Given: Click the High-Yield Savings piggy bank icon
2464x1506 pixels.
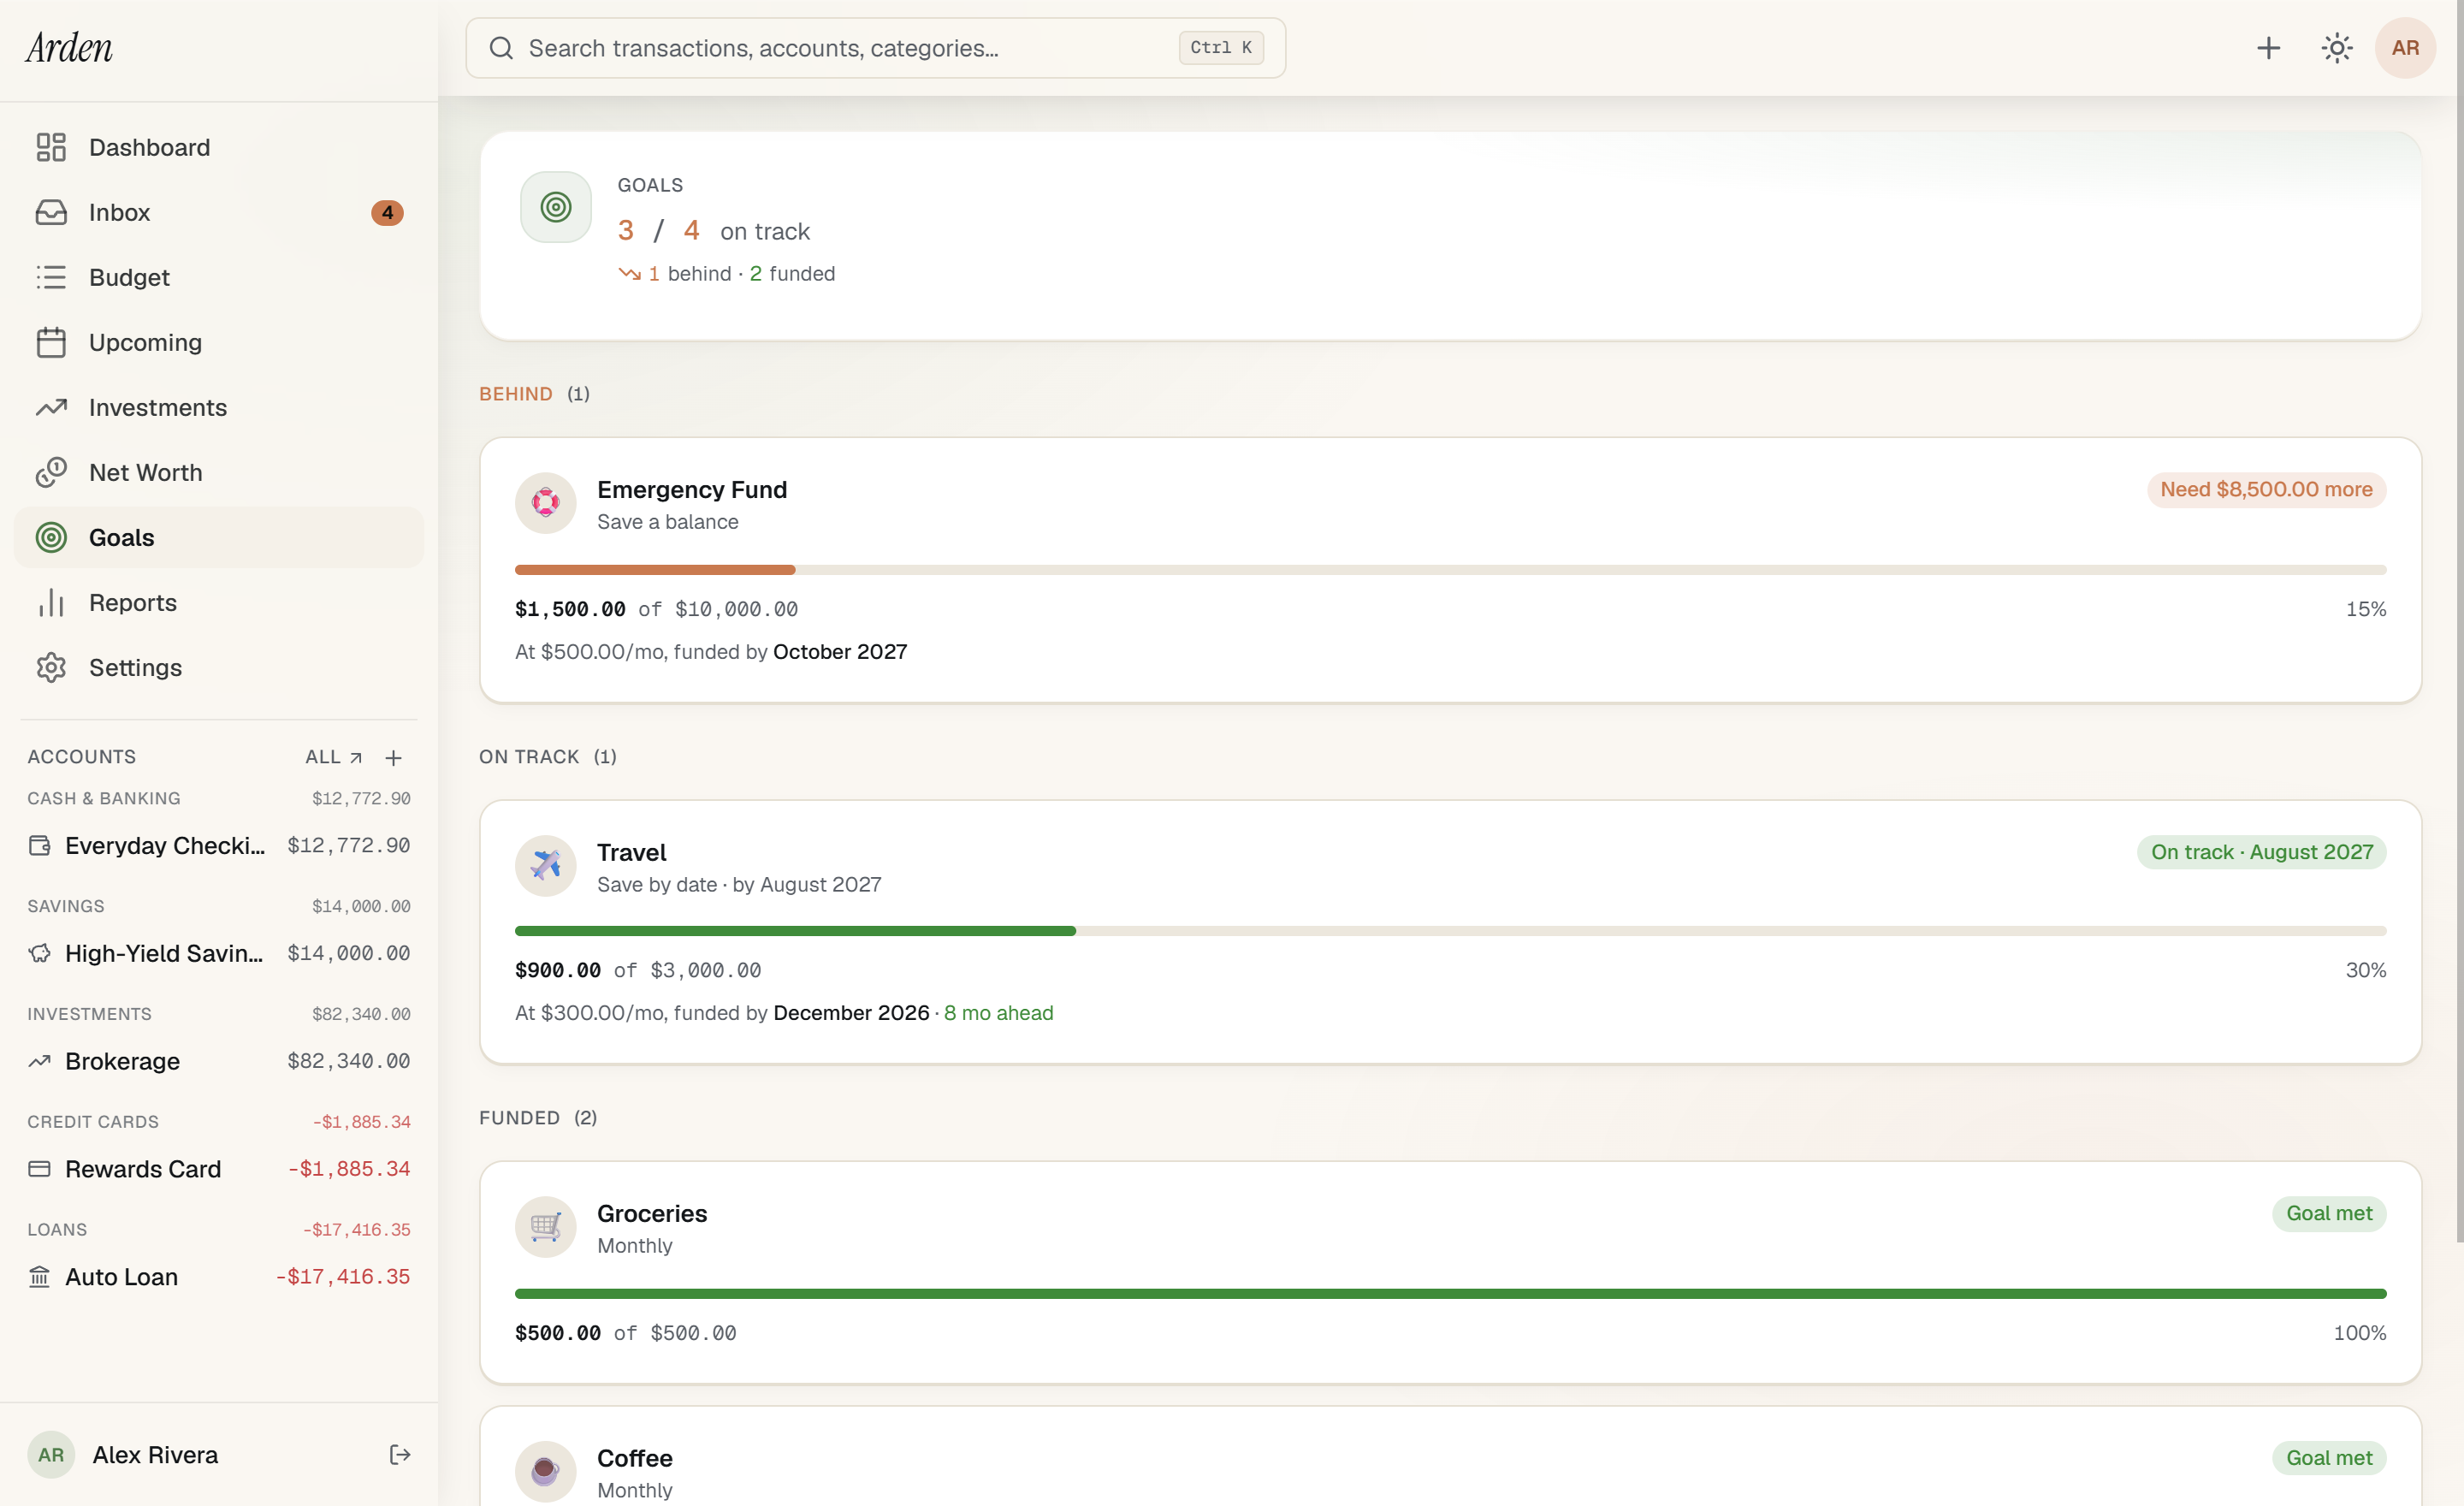Looking at the screenshot, I should 39,953.
